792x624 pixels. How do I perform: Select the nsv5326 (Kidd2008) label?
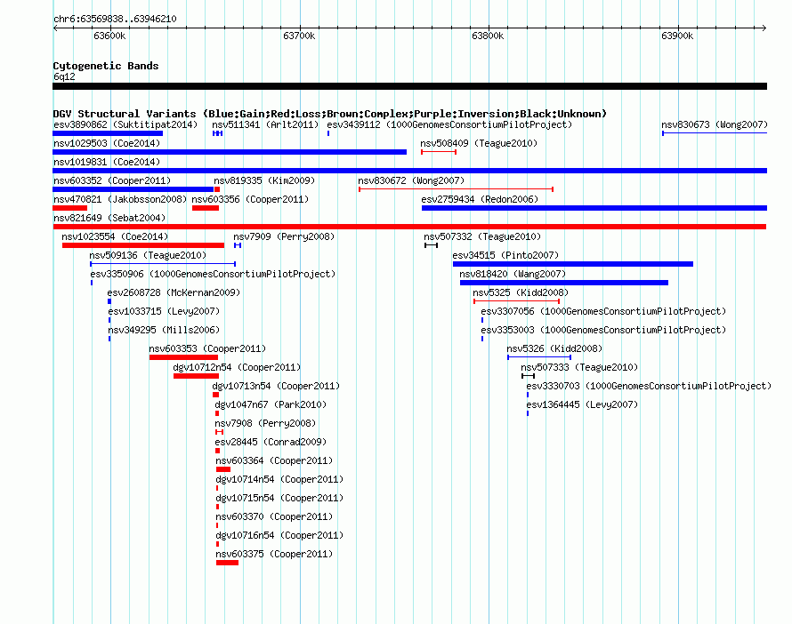pos(554,348)
